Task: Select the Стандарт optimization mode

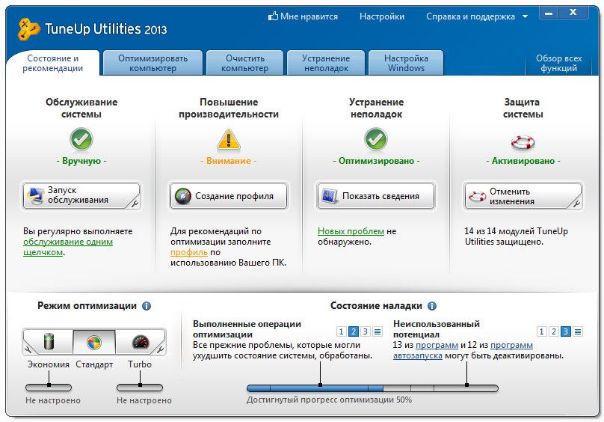Action: click(94, 341)
